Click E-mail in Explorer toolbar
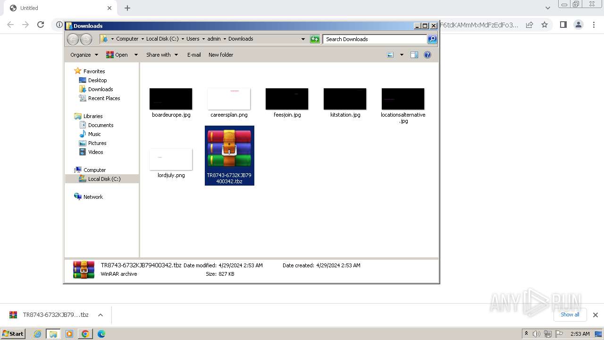The width and height of the screenshot is (604, 340). click(194, 55)
